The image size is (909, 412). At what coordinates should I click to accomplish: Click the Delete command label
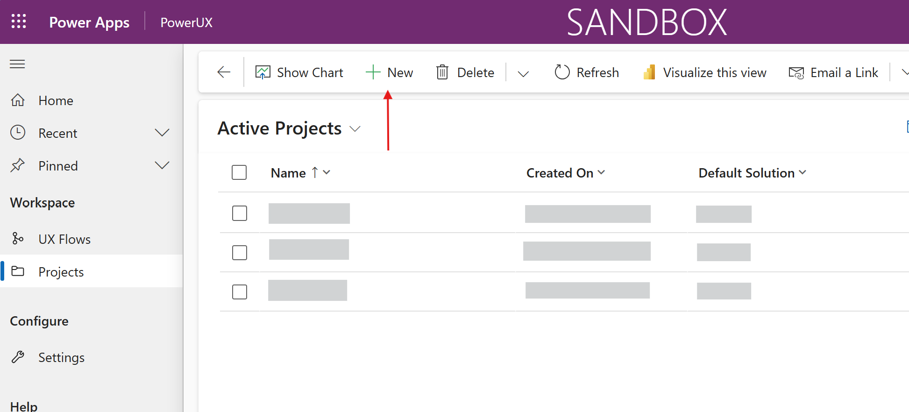tap(476, 72)
